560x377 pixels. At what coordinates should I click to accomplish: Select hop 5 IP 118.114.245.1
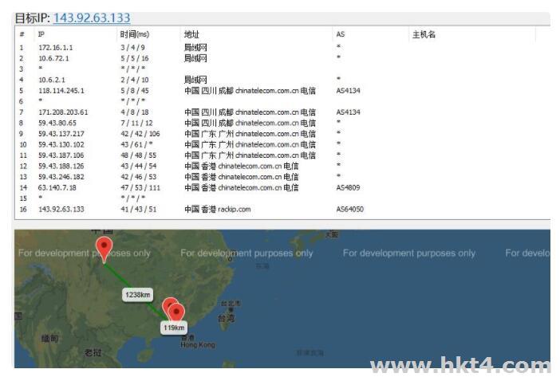click(61, 91)
